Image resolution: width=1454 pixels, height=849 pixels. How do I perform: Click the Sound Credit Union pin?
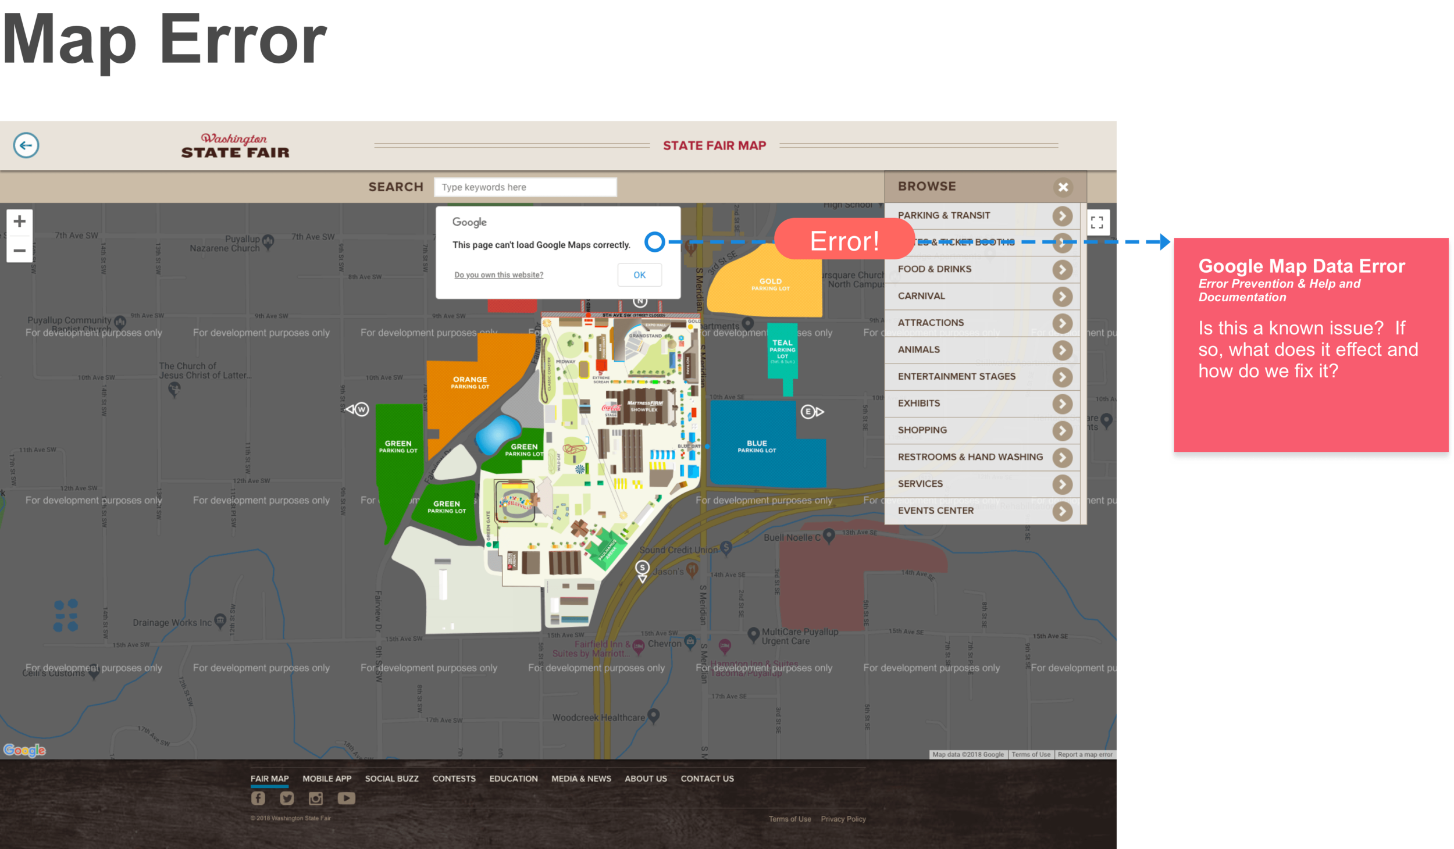[x=726, y=547]
